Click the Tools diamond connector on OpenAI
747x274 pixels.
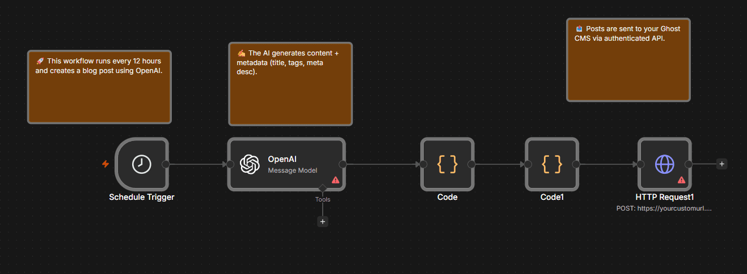click(323, 189)
